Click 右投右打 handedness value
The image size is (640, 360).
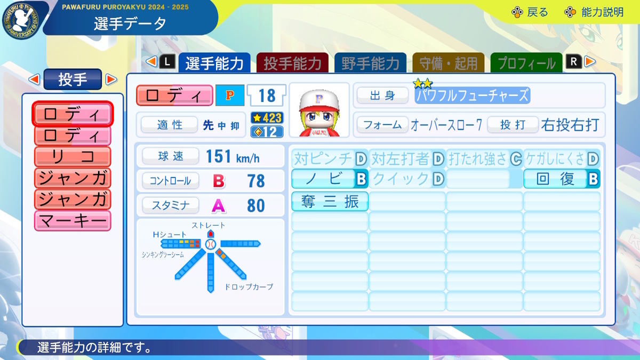click(x=570, y=125)
